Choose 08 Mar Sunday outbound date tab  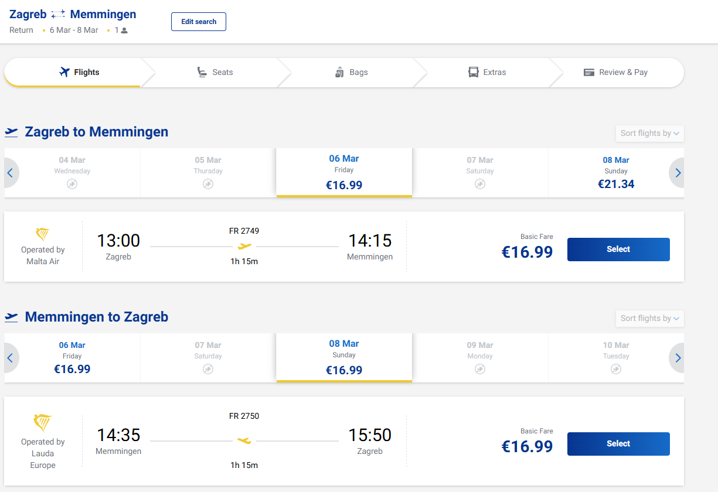(x=615, y=173)
